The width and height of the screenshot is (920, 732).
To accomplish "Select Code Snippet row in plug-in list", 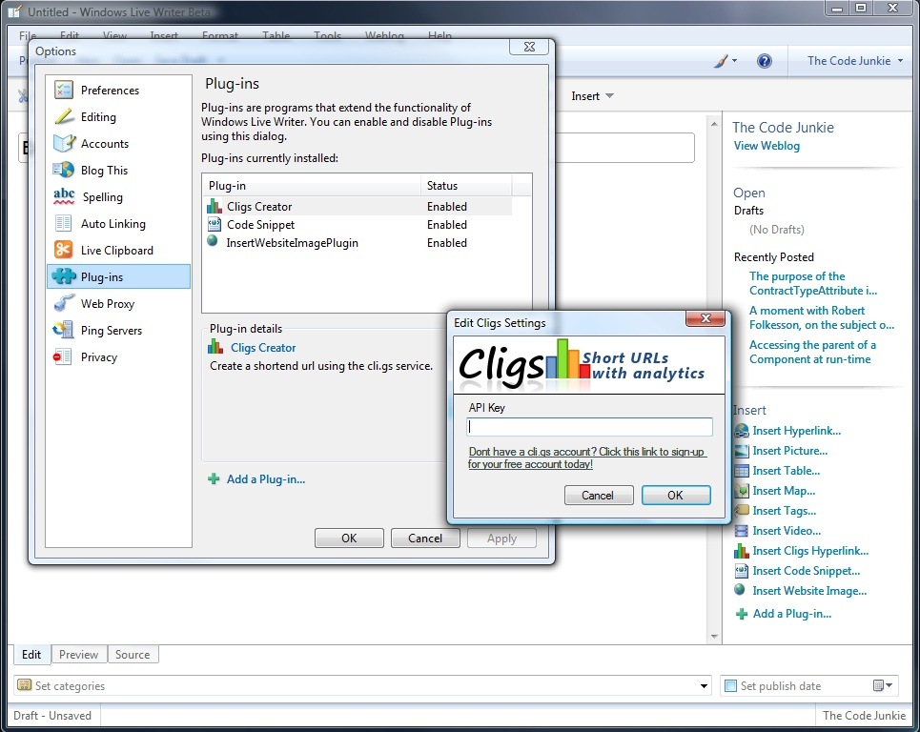I will 358,225.
